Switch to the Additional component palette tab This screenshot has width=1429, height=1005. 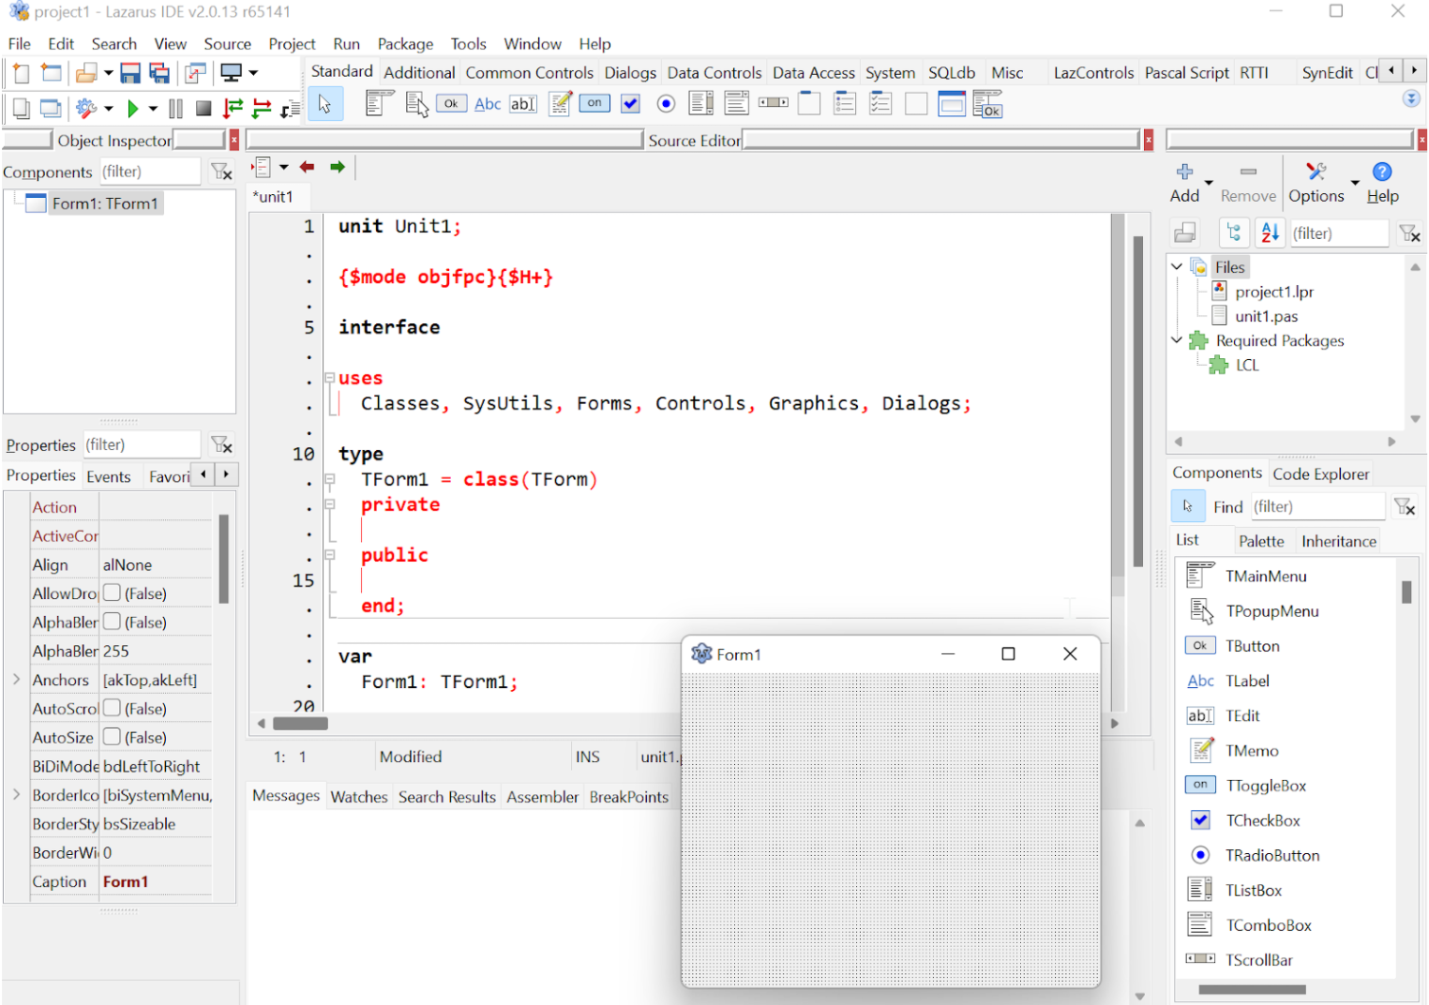tap(419, 71)
